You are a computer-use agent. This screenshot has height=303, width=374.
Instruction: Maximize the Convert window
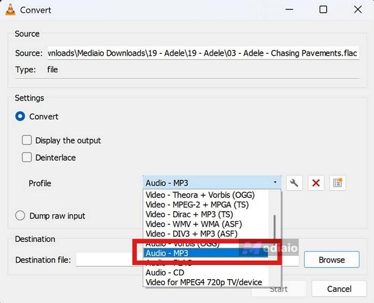(323, 10)
